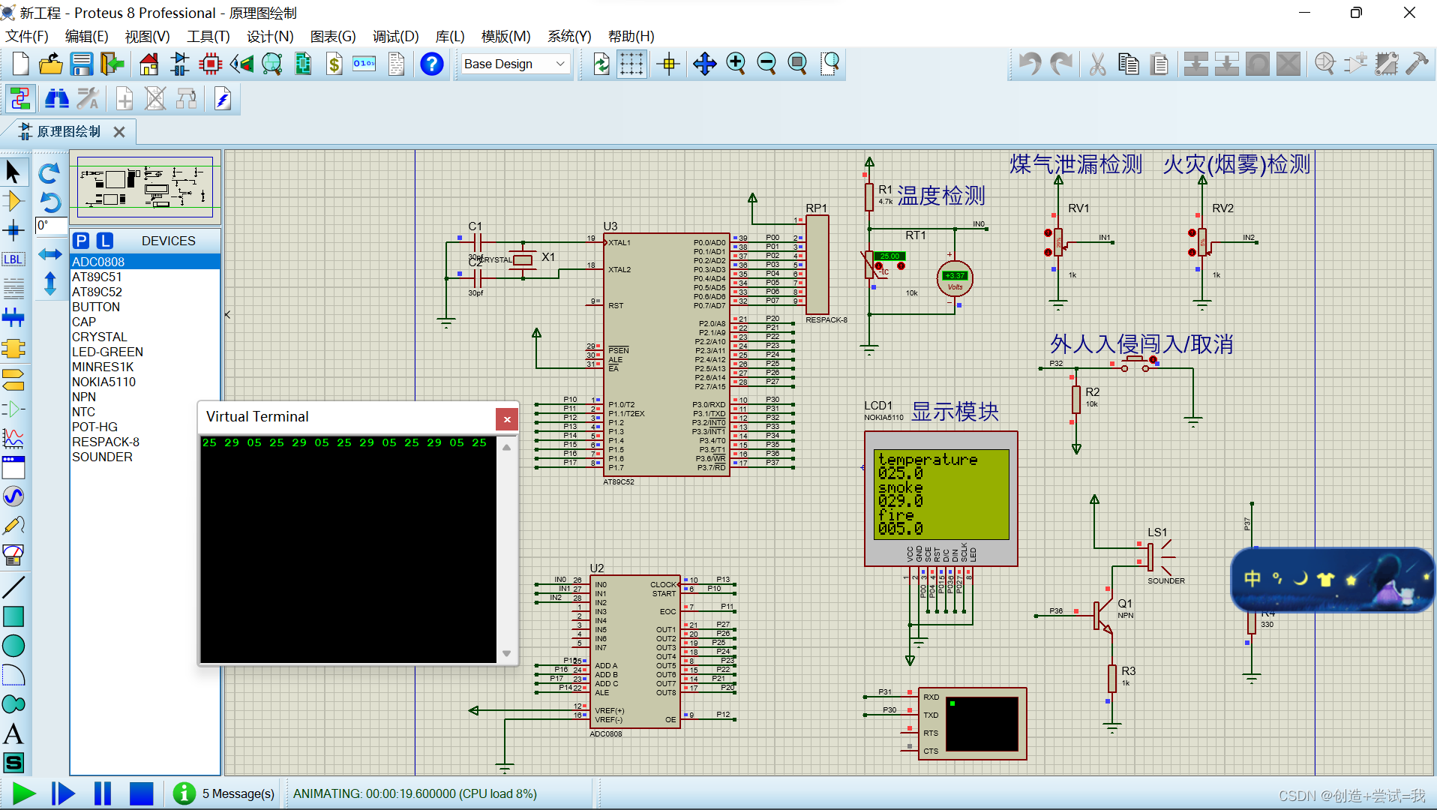The image size is (1437, 810).
Task: Click the rotation angle input field
Action: (x=51, y=225)
